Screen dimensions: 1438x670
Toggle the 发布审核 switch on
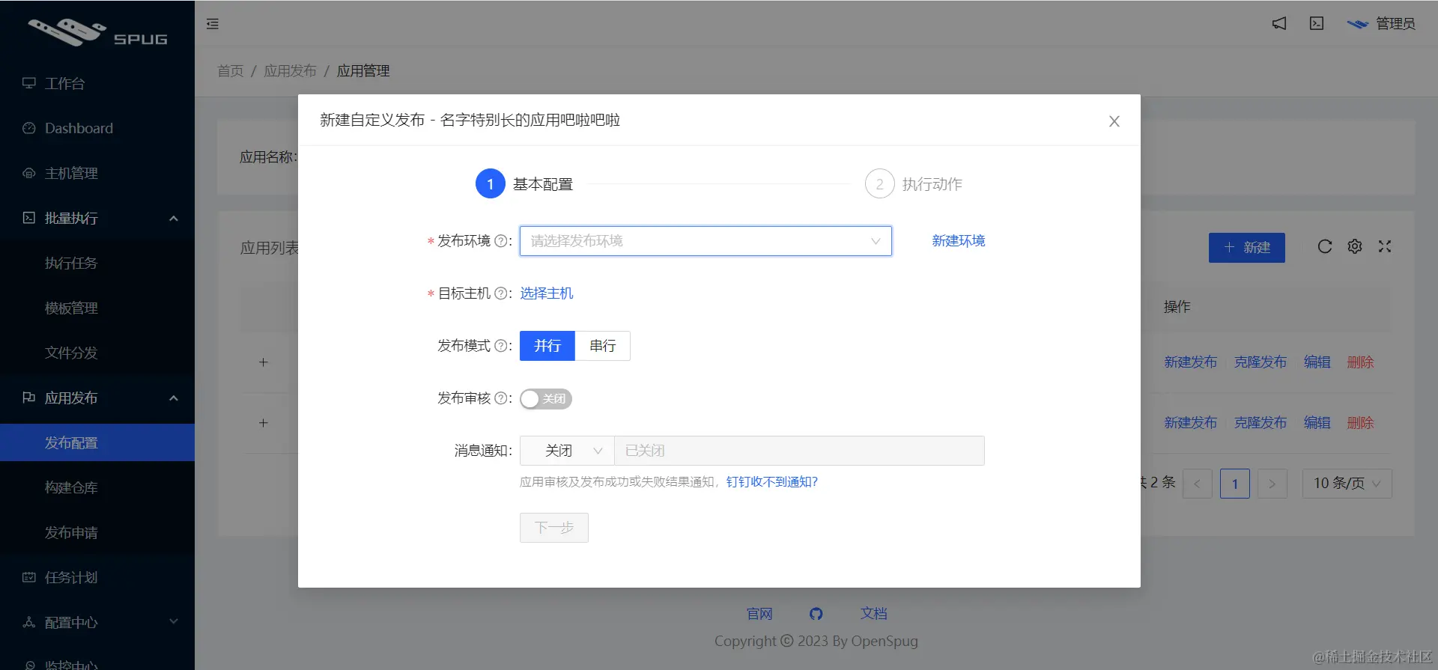click(546, 399)
